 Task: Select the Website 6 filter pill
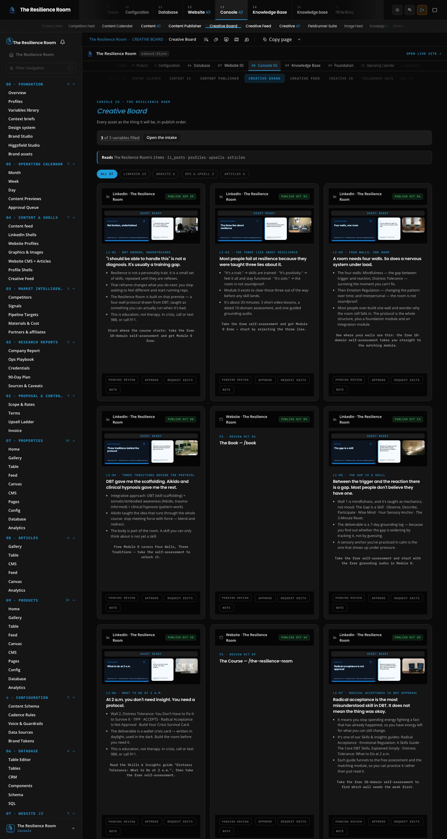[x=165, y=174]
